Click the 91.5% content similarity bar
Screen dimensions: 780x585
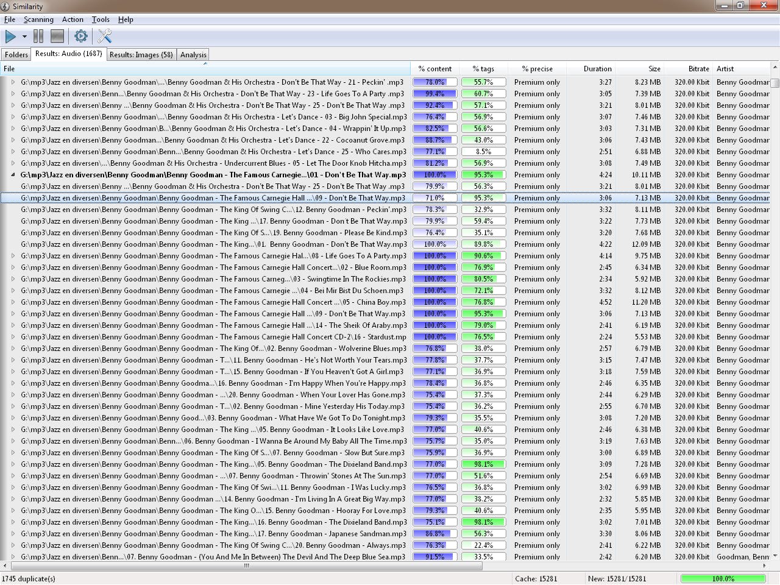tap(434, 557)
